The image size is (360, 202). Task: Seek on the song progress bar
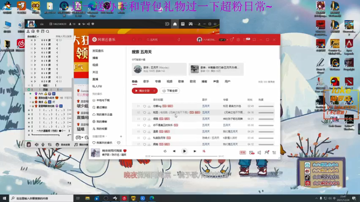click(184, 156)
